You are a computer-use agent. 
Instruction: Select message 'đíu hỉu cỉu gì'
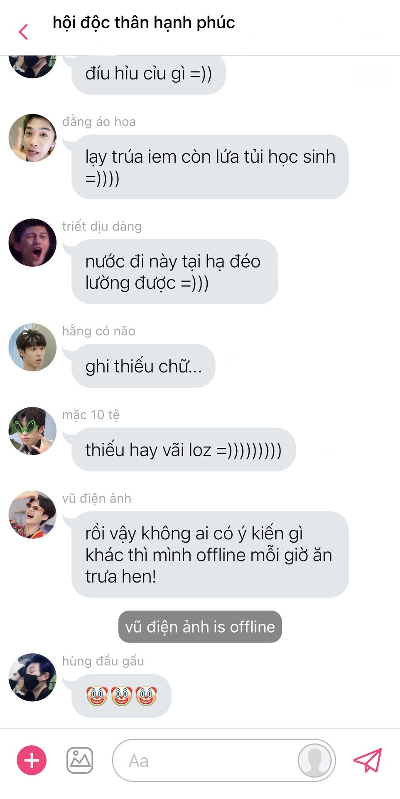tap(148, 74)
